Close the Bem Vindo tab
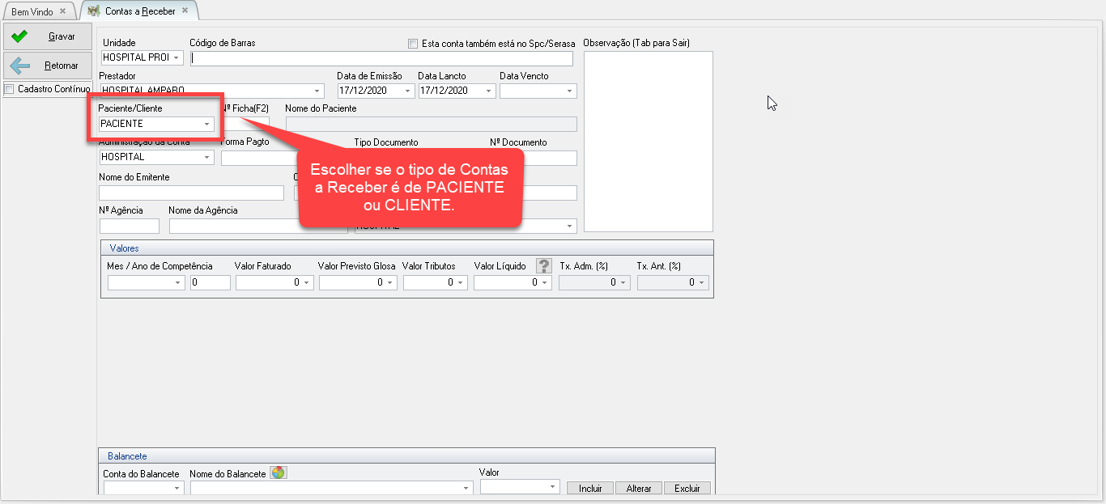This screenshot has width=1106, height=504. (x=62, y=11)
